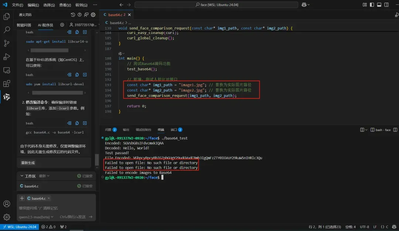This screenshot has width=399, height=231.
Task: Open the Extensions view in activity bar
Action: (6, 83)
